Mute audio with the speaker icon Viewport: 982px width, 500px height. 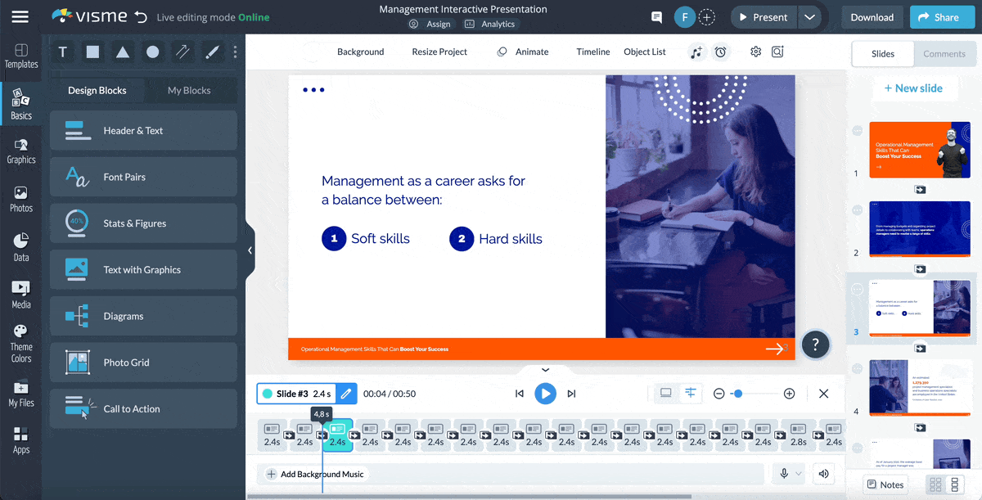[823, 474]
